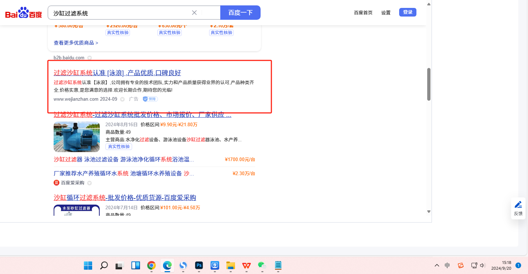Expand dropdown arrow beside www.wejianzhan.com
This screenshot has width=528, height=274.
pos(122,99)
